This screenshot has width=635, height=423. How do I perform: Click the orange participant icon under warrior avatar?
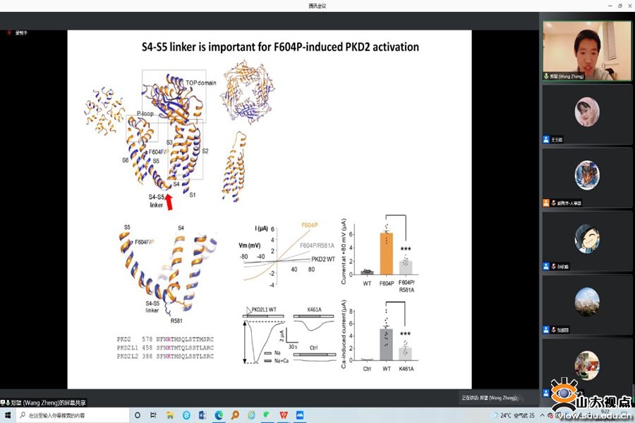546,203
